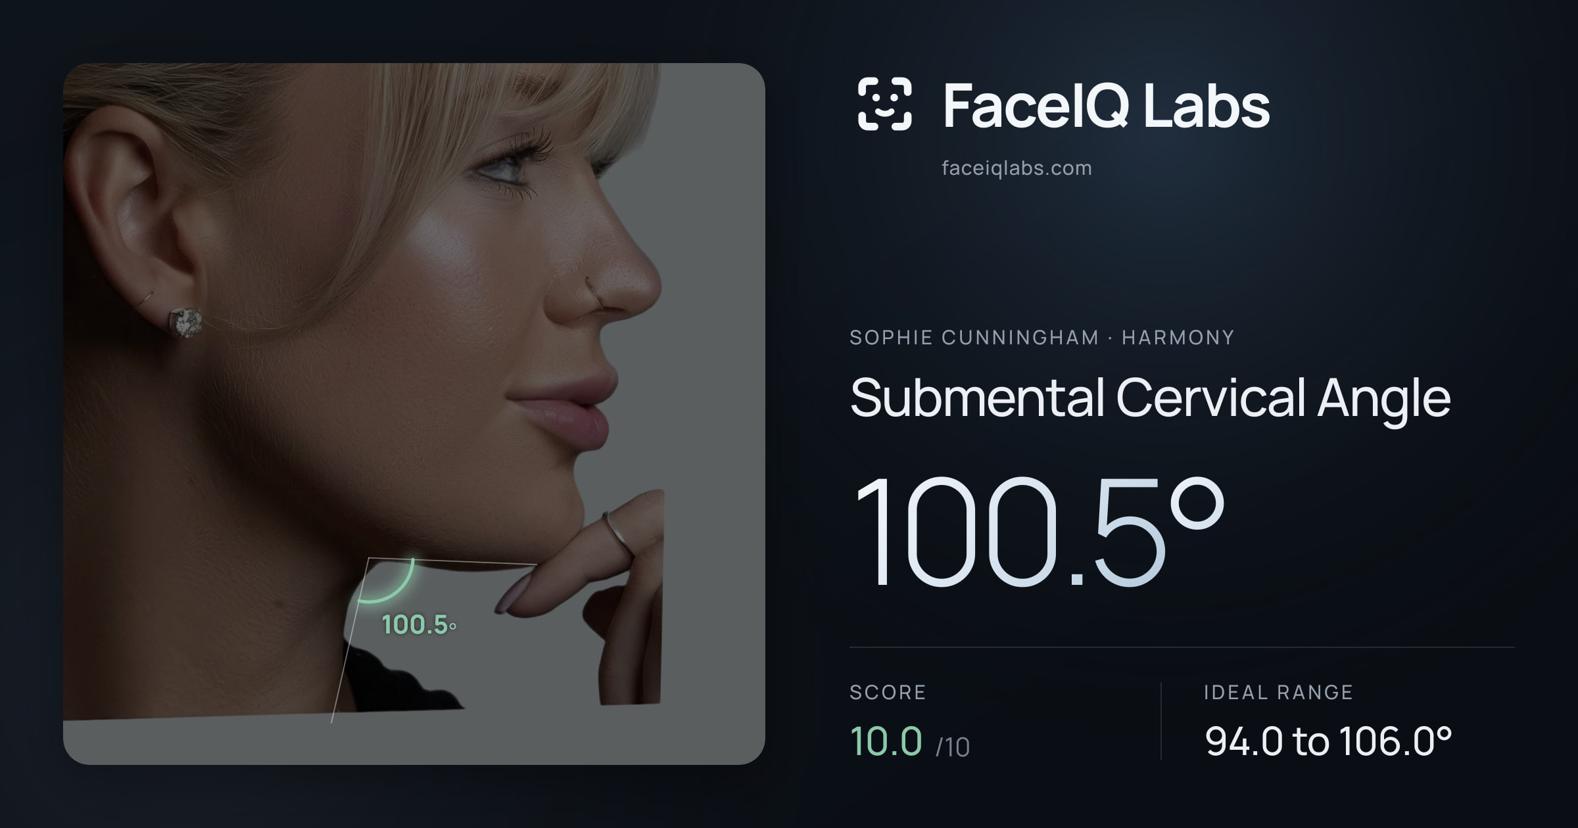Screen dimensions: 1578x828
Task: Click the green 100.5° annotation on the photo
Action: tap(419, 625)
